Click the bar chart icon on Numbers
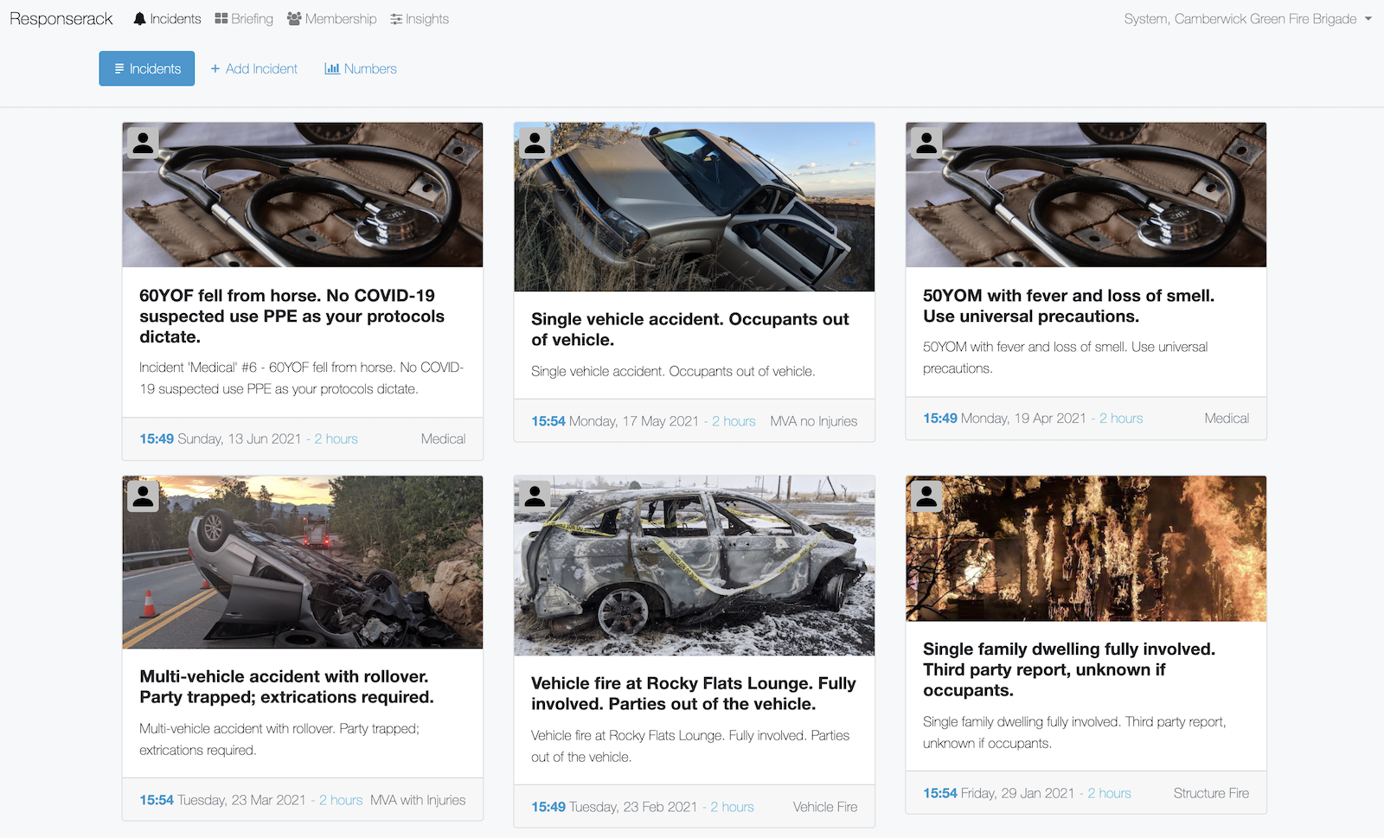 click(x=334, y=68)
